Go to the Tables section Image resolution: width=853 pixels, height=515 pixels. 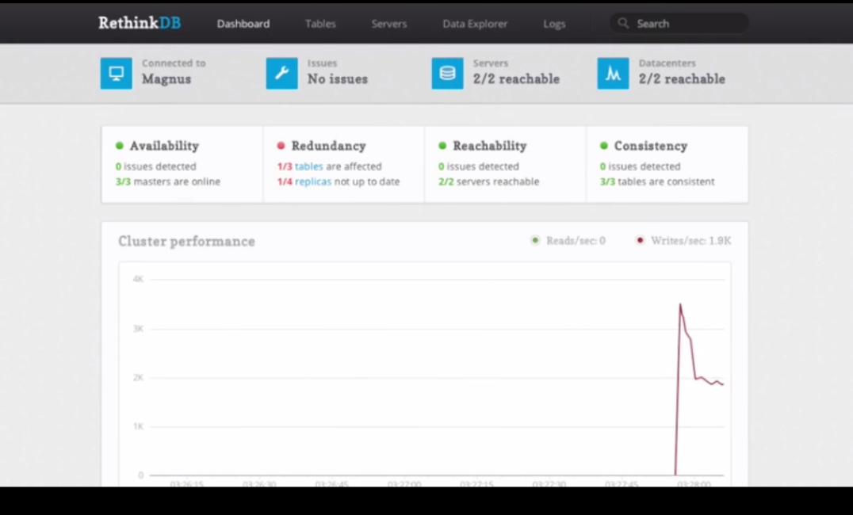[320, 24]
